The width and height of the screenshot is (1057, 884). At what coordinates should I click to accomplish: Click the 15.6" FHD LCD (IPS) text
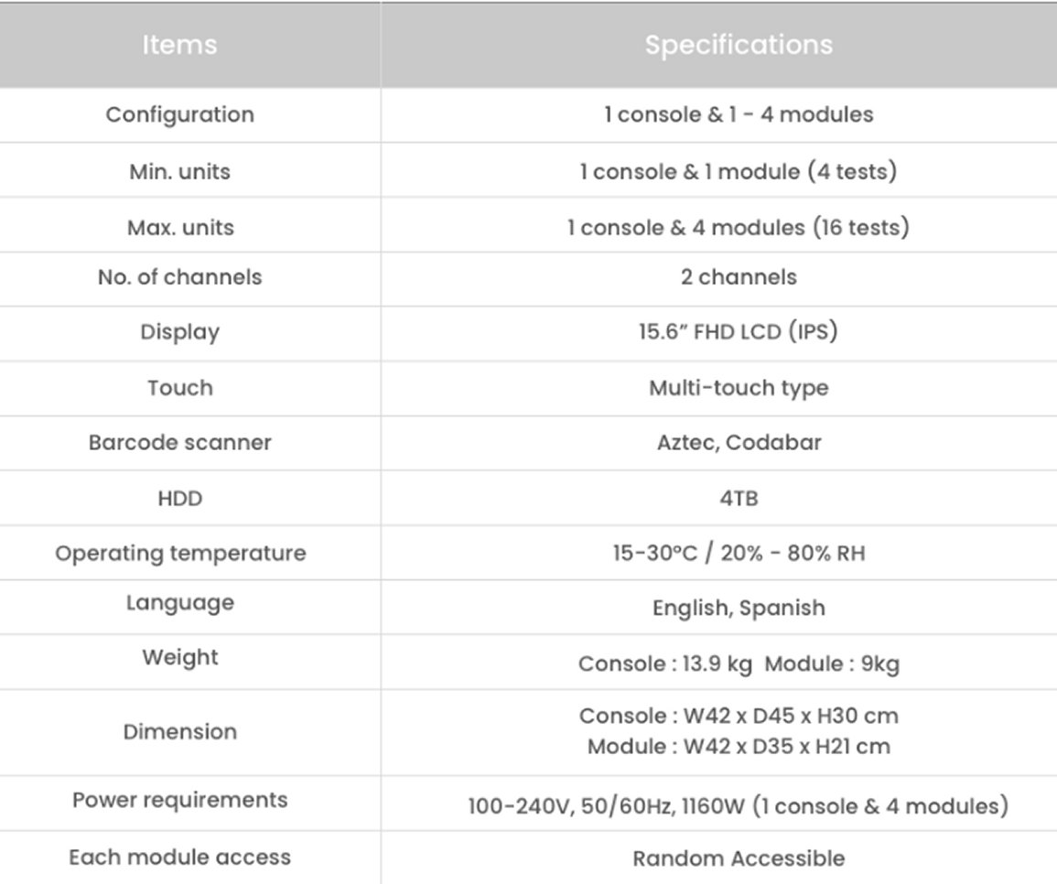pos(739,332)
